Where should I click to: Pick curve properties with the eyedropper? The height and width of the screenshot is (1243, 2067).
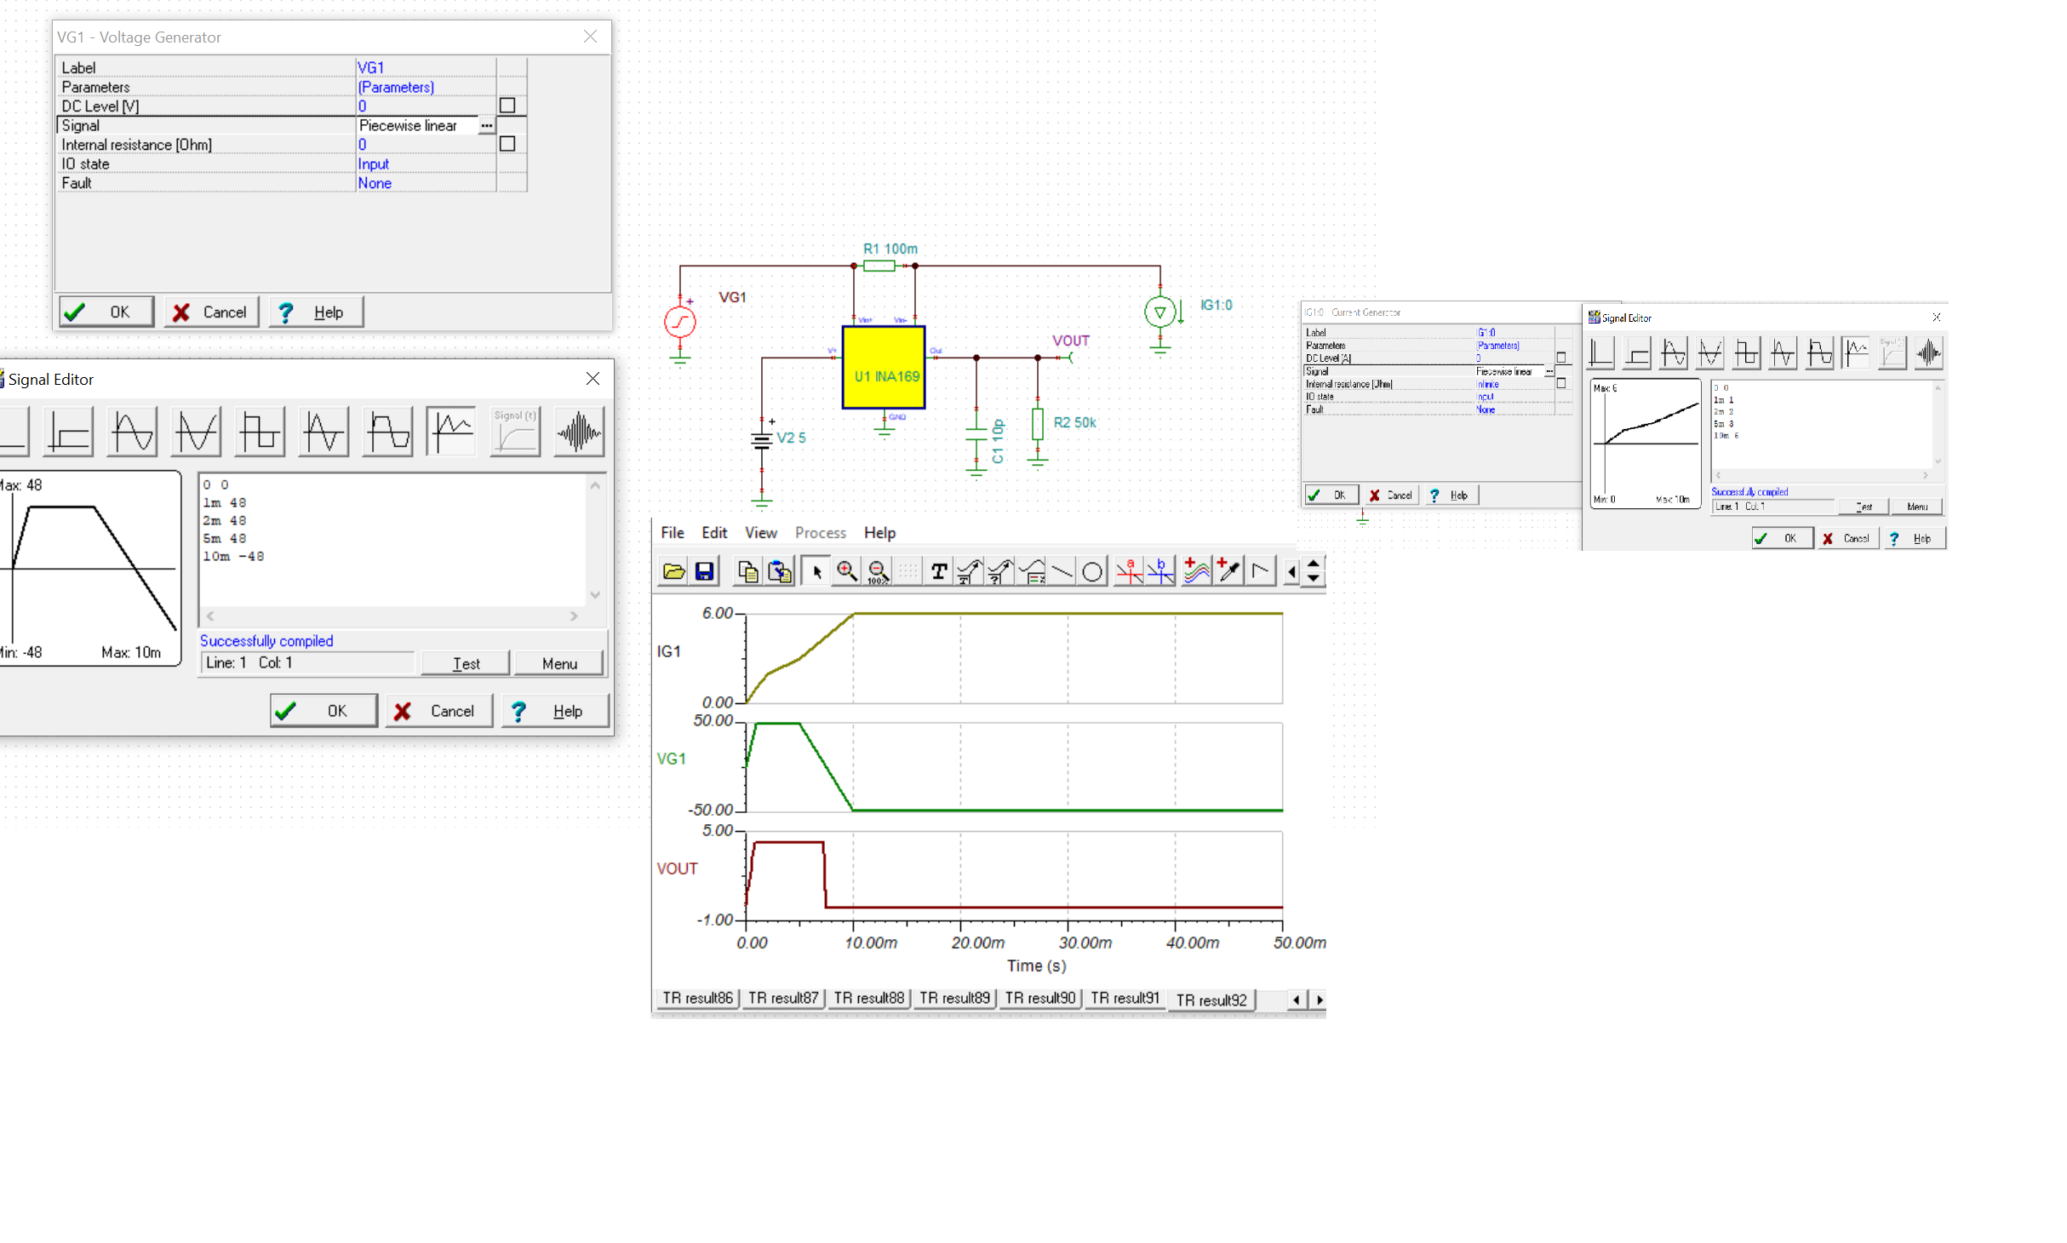pos(1228,571)
